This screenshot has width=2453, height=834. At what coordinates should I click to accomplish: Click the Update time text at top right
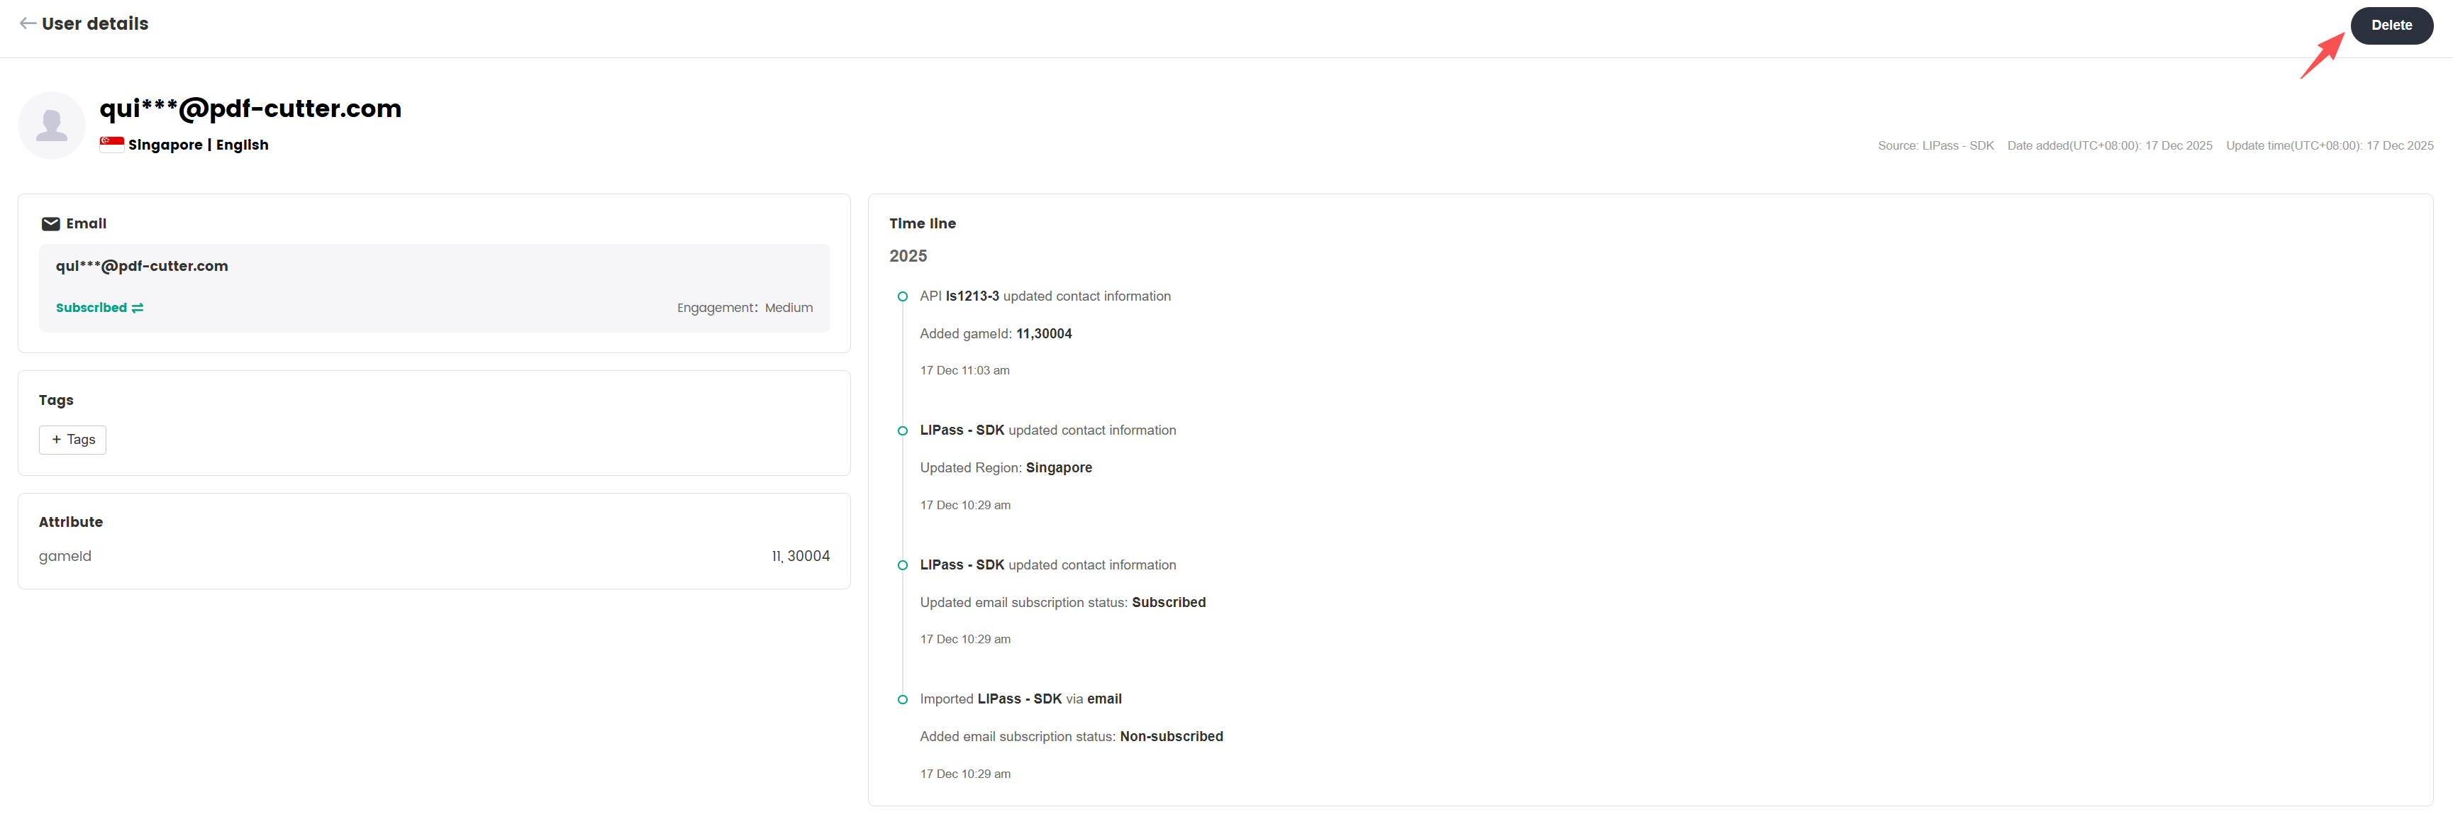click(x=2328, y=145)
